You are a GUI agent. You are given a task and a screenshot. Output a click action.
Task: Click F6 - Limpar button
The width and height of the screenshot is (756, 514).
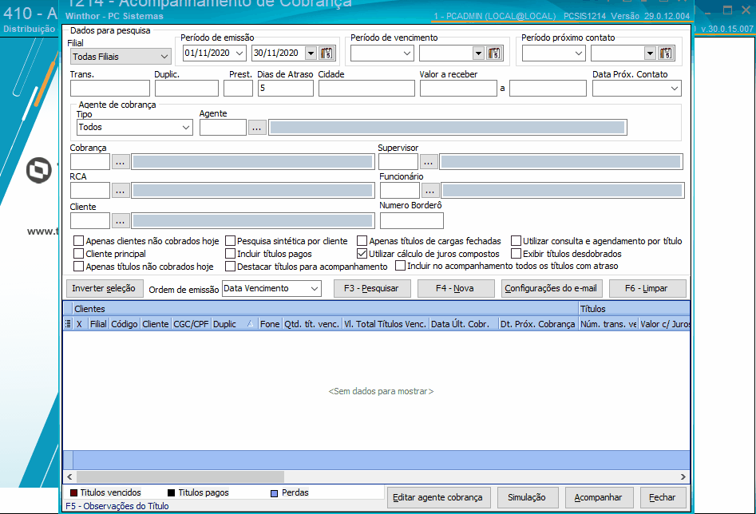point(647,288)
